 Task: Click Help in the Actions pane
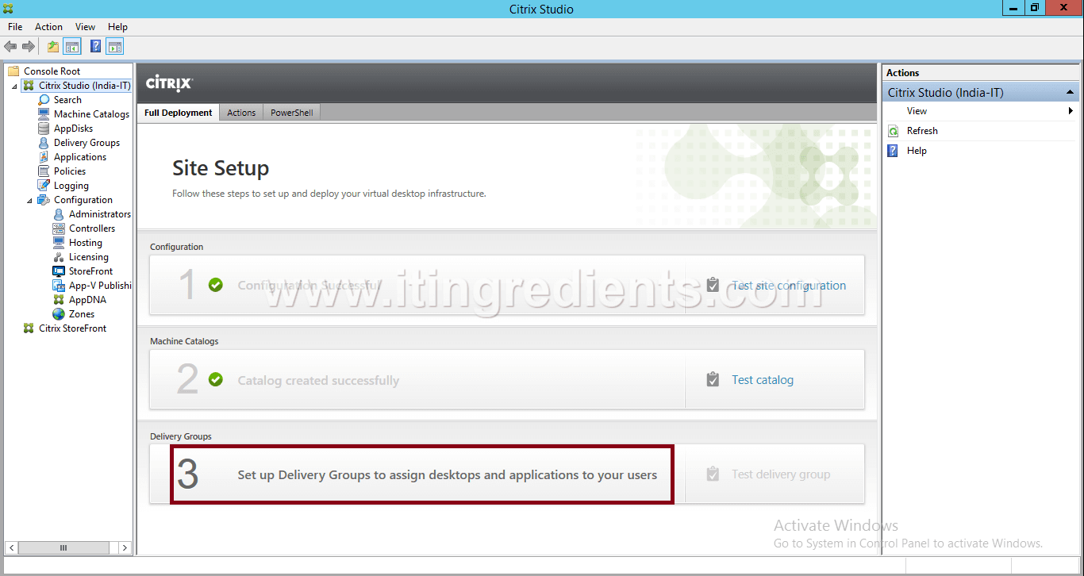[x=917, y=151]
